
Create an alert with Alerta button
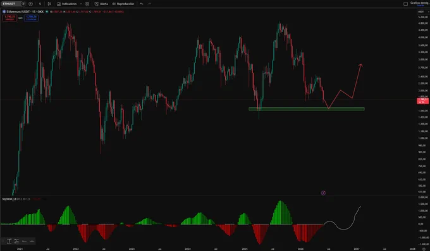(101, 4)
